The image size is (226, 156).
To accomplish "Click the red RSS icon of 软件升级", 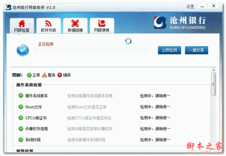I will pos(49,23).
